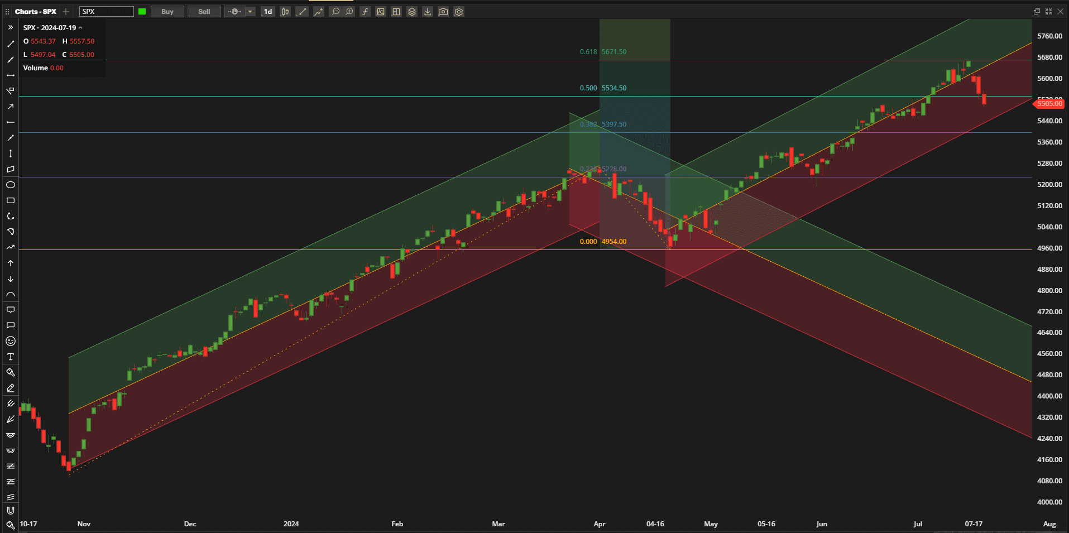This screenshot has width=1069, height=533.
Task: Open the layers overlay manager
Action: coord(412,12)
